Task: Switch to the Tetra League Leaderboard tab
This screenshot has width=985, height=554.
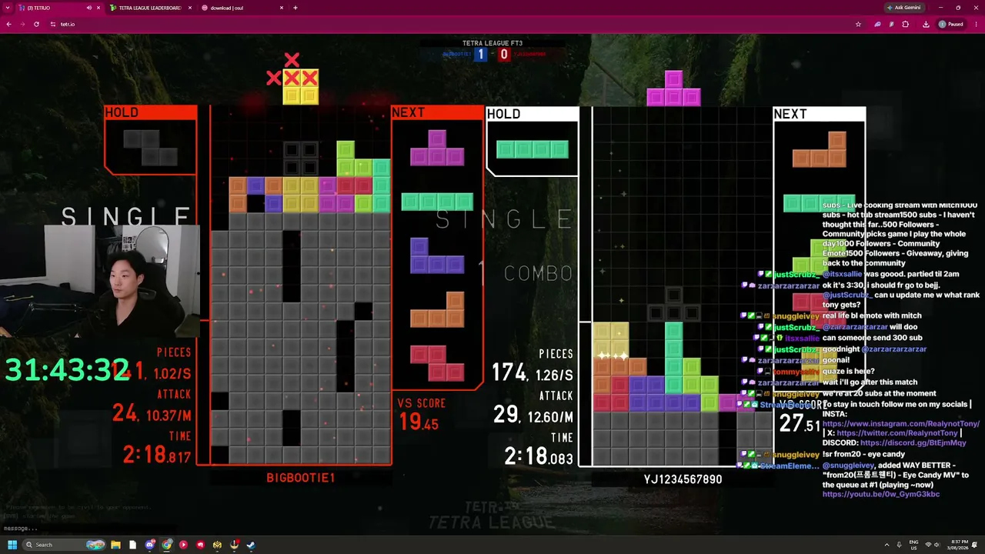Action: 150,8
